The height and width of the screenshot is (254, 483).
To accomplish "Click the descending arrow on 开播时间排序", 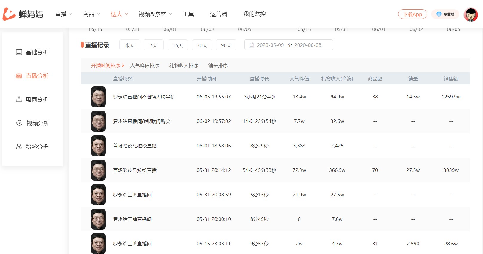I will [122, 65].
